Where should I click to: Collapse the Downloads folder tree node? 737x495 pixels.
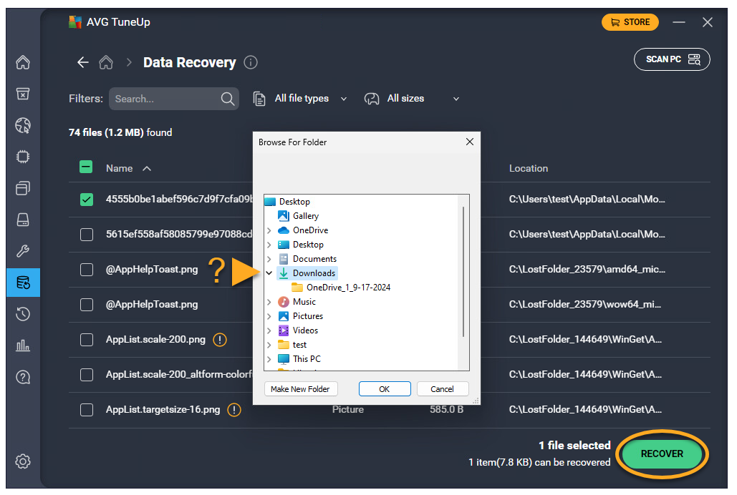tap(269, 273)
